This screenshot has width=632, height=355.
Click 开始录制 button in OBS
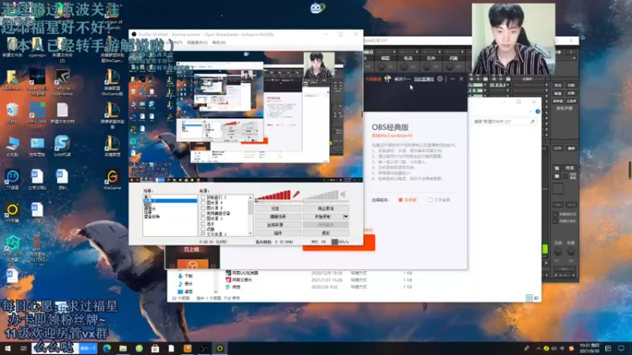(x=322, y=216)
